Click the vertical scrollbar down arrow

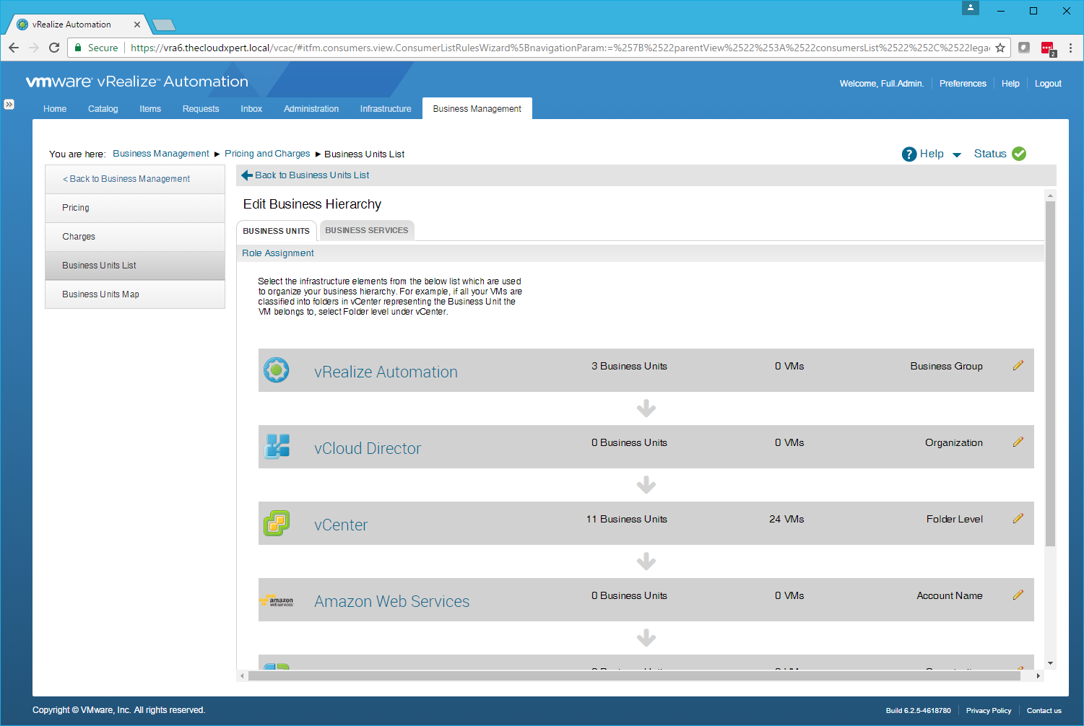tap(1050, 663)
